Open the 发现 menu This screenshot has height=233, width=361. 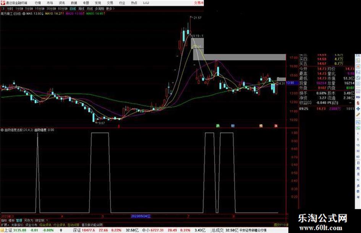pos(98,3)
